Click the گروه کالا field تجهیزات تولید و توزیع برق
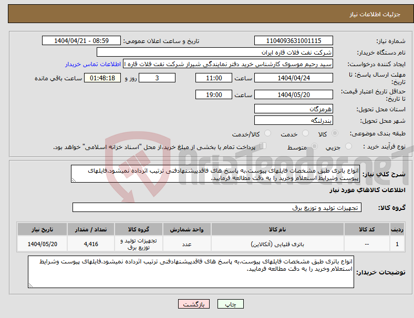Image resolution: width=414 pixels, height=318 pixels. point(217,207)
